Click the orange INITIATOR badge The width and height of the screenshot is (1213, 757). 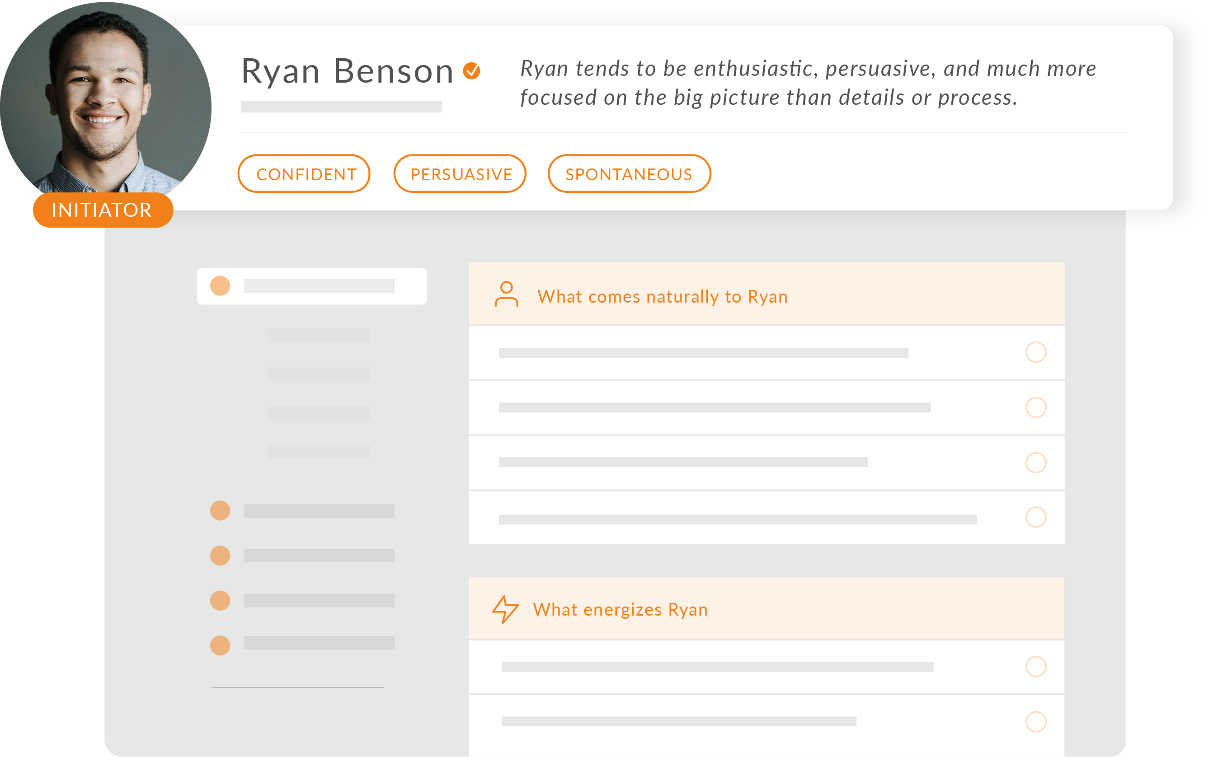tap(103, 210)
